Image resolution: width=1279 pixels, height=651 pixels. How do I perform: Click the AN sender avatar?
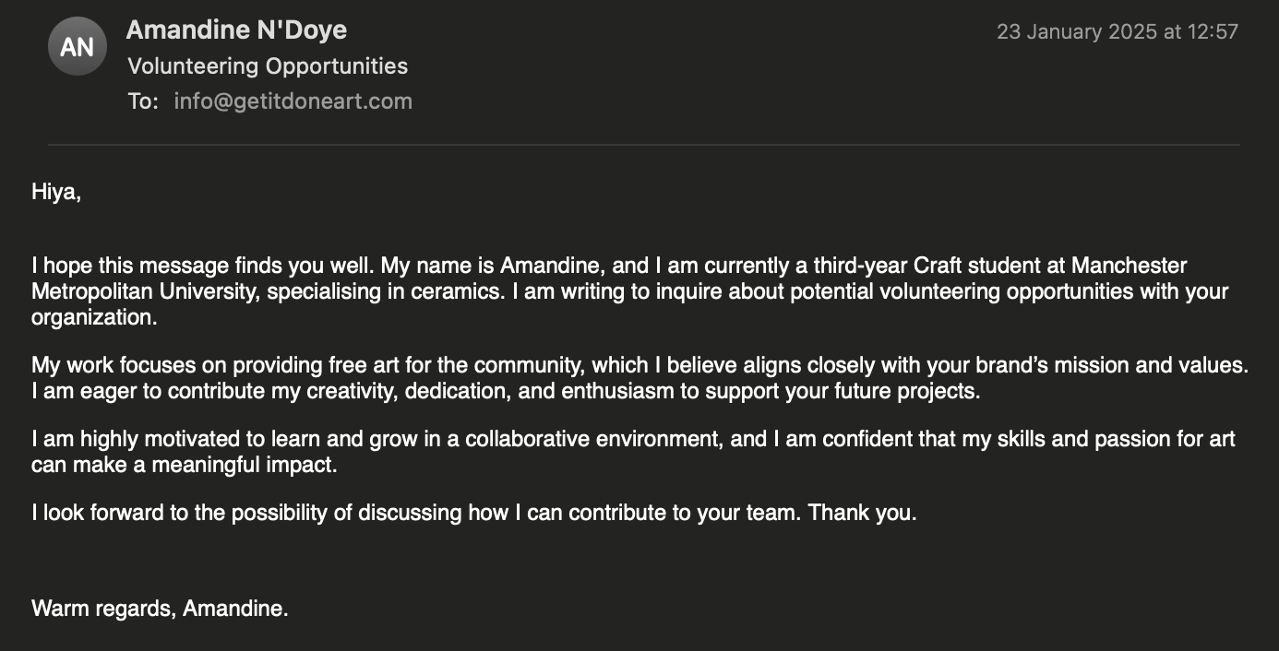(x=78, y=46)
